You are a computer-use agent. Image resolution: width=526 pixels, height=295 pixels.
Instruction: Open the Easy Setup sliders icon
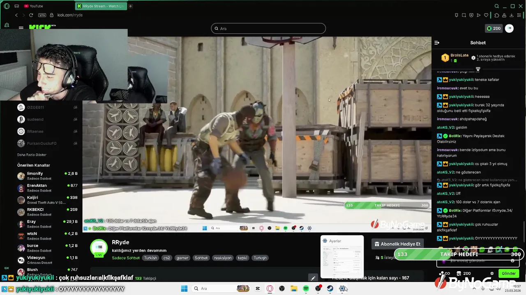(x=519, y=15)
